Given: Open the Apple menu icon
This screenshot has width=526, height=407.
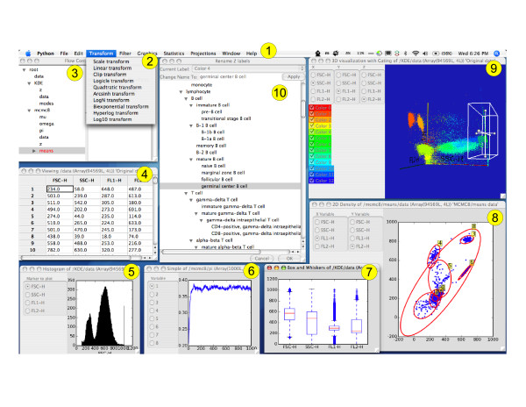Looking at the screenshot, I should (x=28, y=54).
